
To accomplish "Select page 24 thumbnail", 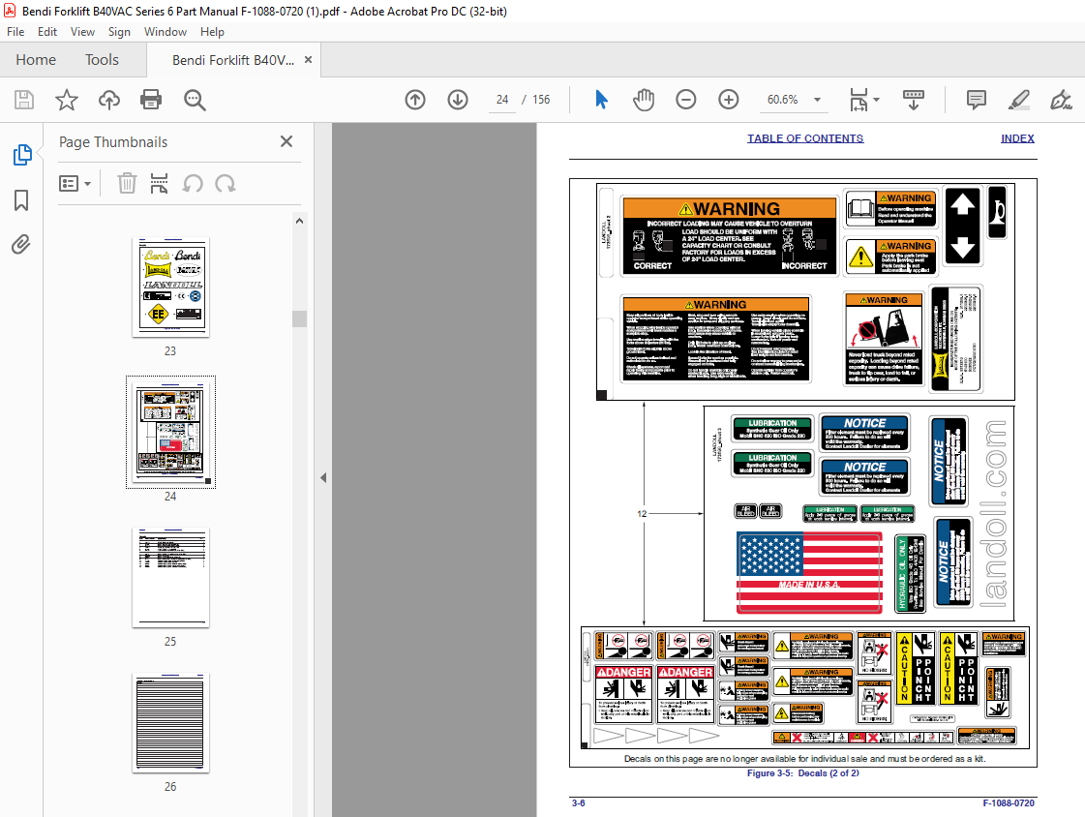I will (170, 433).
